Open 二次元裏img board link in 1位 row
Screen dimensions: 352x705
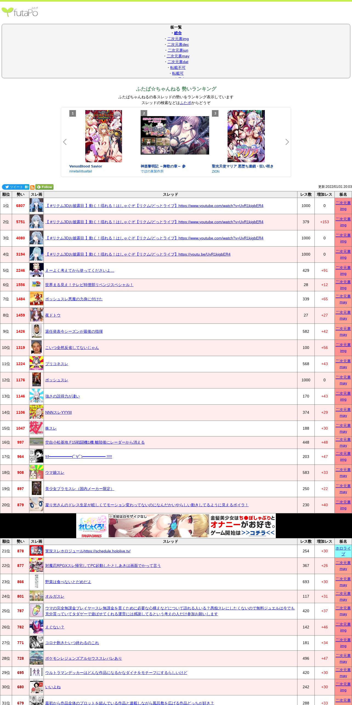point(343,206)
